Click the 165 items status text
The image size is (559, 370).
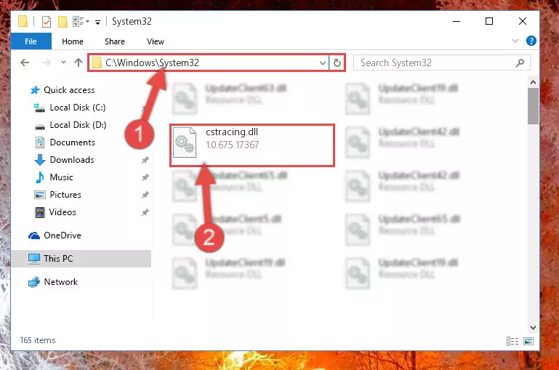[x=38, y=340]
